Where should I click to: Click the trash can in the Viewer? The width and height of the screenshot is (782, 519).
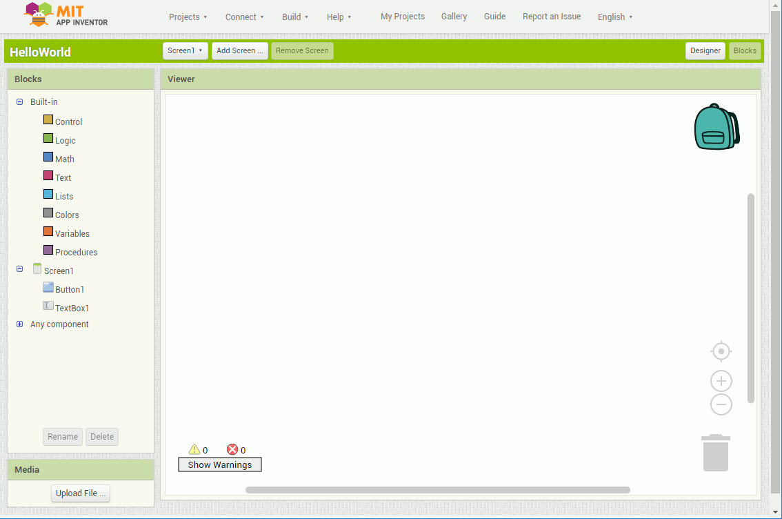click(715, 452)
